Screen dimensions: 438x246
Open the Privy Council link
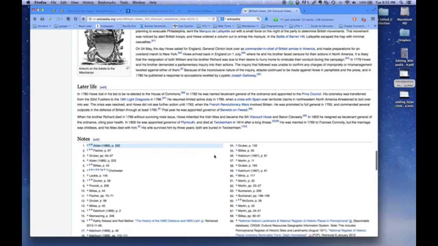[311, 94]
